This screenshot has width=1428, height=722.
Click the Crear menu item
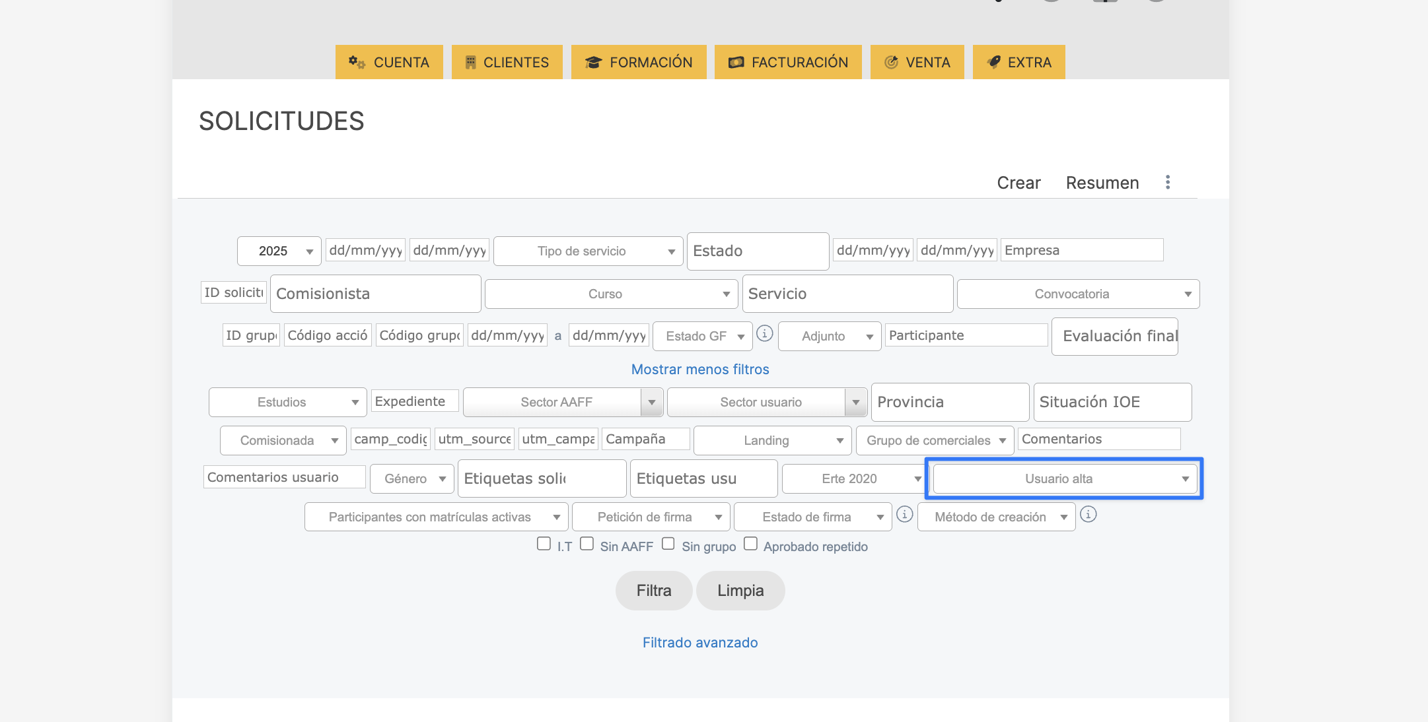pyautogui.click(x=1018, y=183)
